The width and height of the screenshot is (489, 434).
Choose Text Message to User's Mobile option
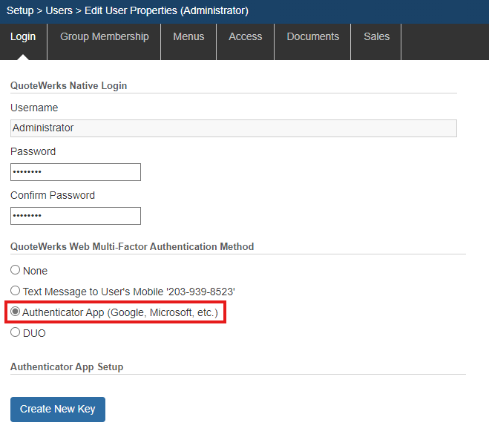[15, 292]
